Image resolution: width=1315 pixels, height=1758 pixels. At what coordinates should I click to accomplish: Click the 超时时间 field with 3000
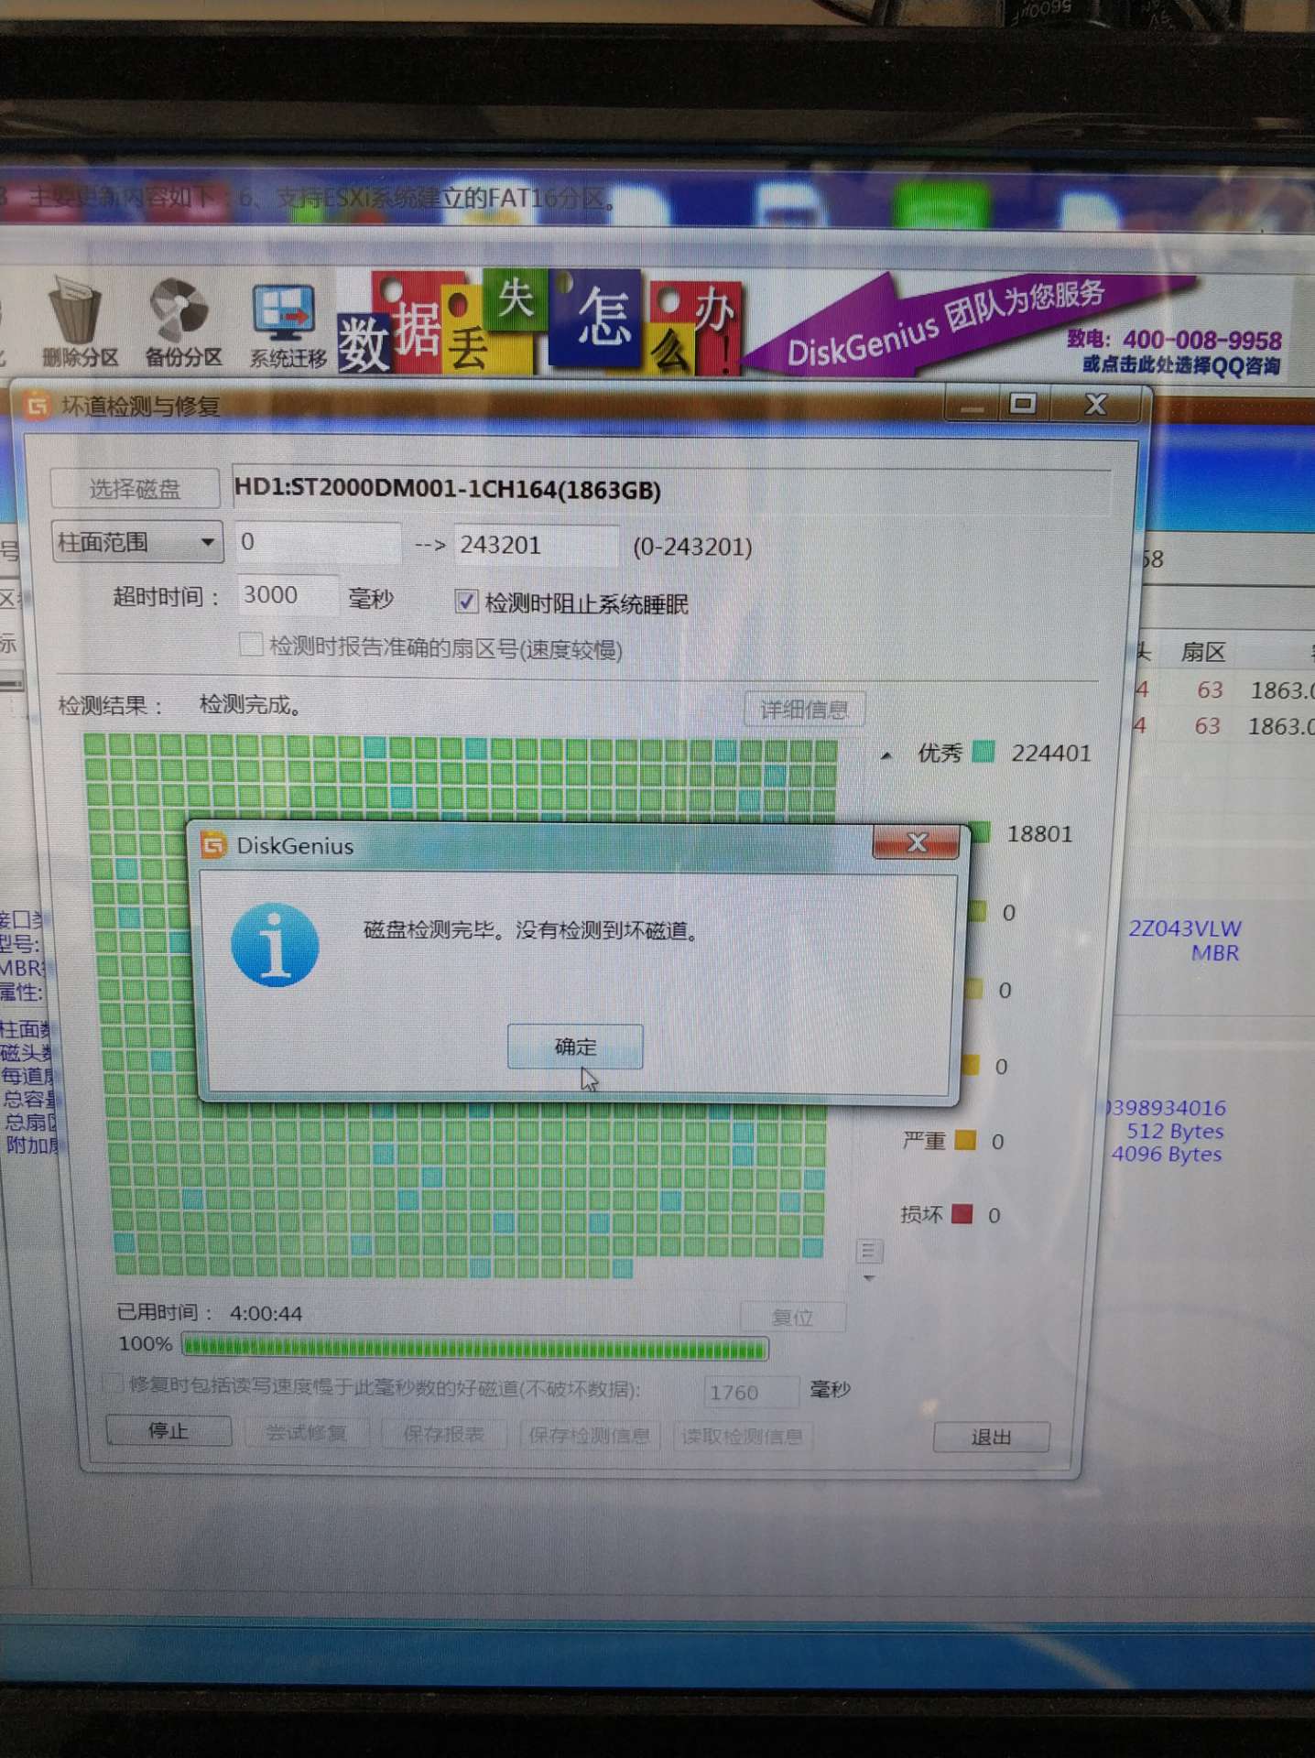click(287, 595)
